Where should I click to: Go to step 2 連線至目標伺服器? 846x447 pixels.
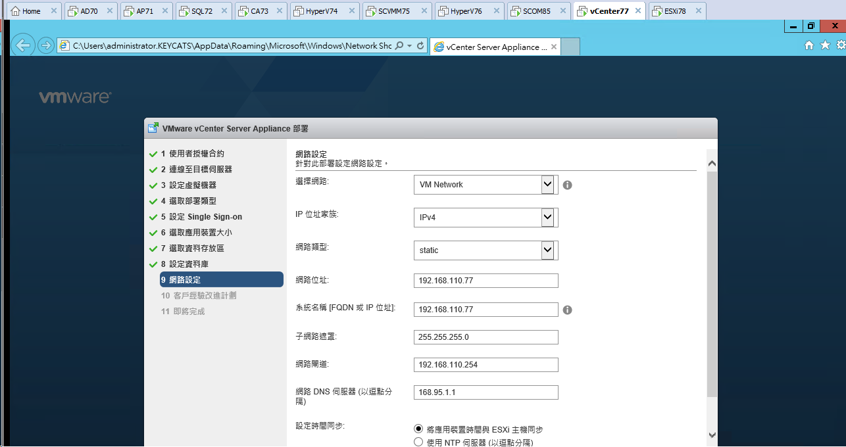(x=201, y=170)
